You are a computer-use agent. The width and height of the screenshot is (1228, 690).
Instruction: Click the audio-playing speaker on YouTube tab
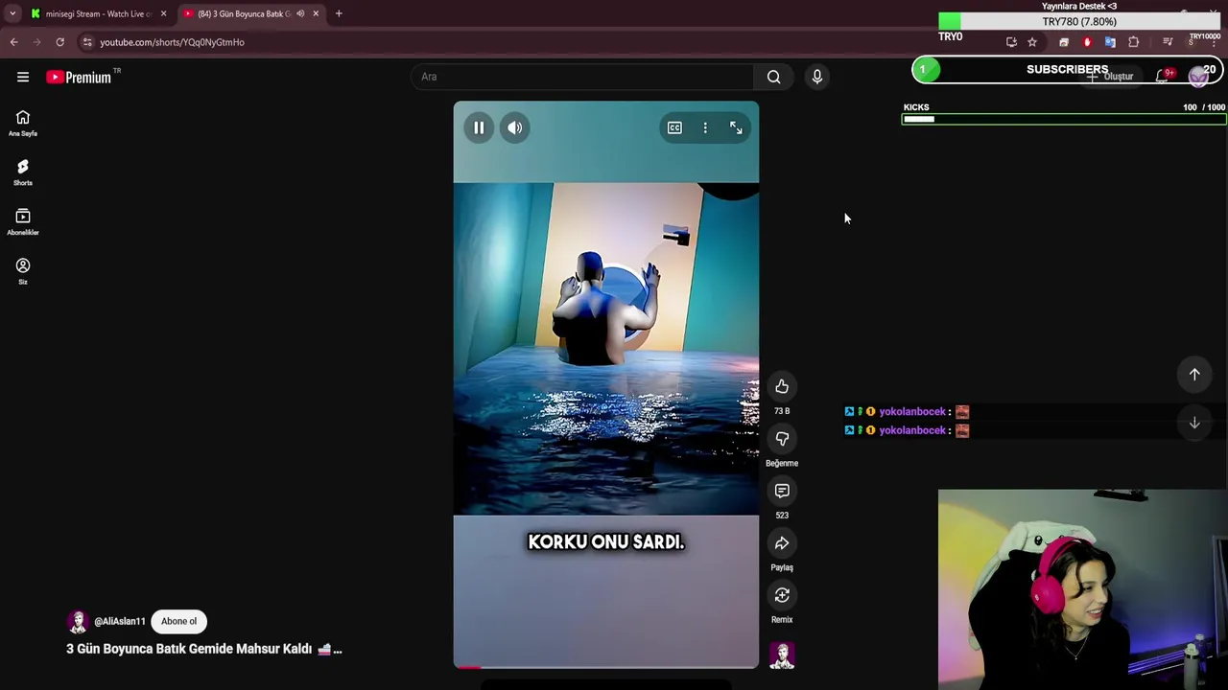[x=300, y=13]
